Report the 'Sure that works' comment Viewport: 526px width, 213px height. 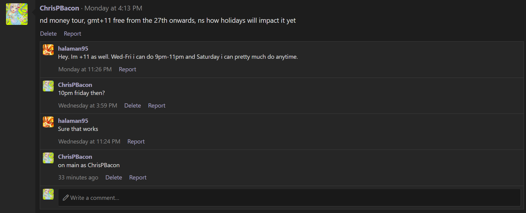coord(136,141)
